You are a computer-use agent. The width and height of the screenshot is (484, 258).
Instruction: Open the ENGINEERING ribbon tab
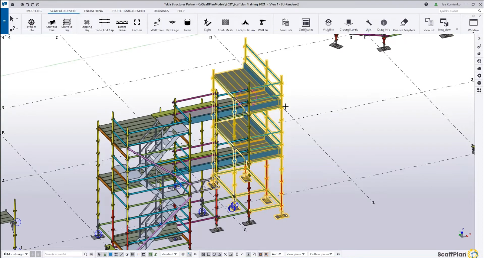94,11
